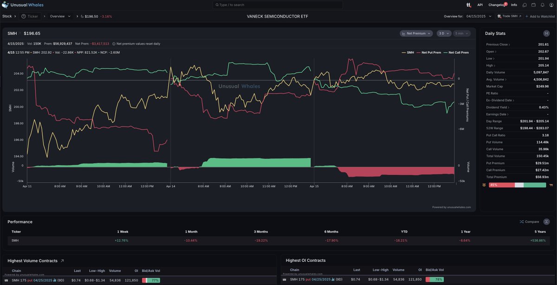
Task: Click the YTD -16.21% value
Action: pos(402,241)
